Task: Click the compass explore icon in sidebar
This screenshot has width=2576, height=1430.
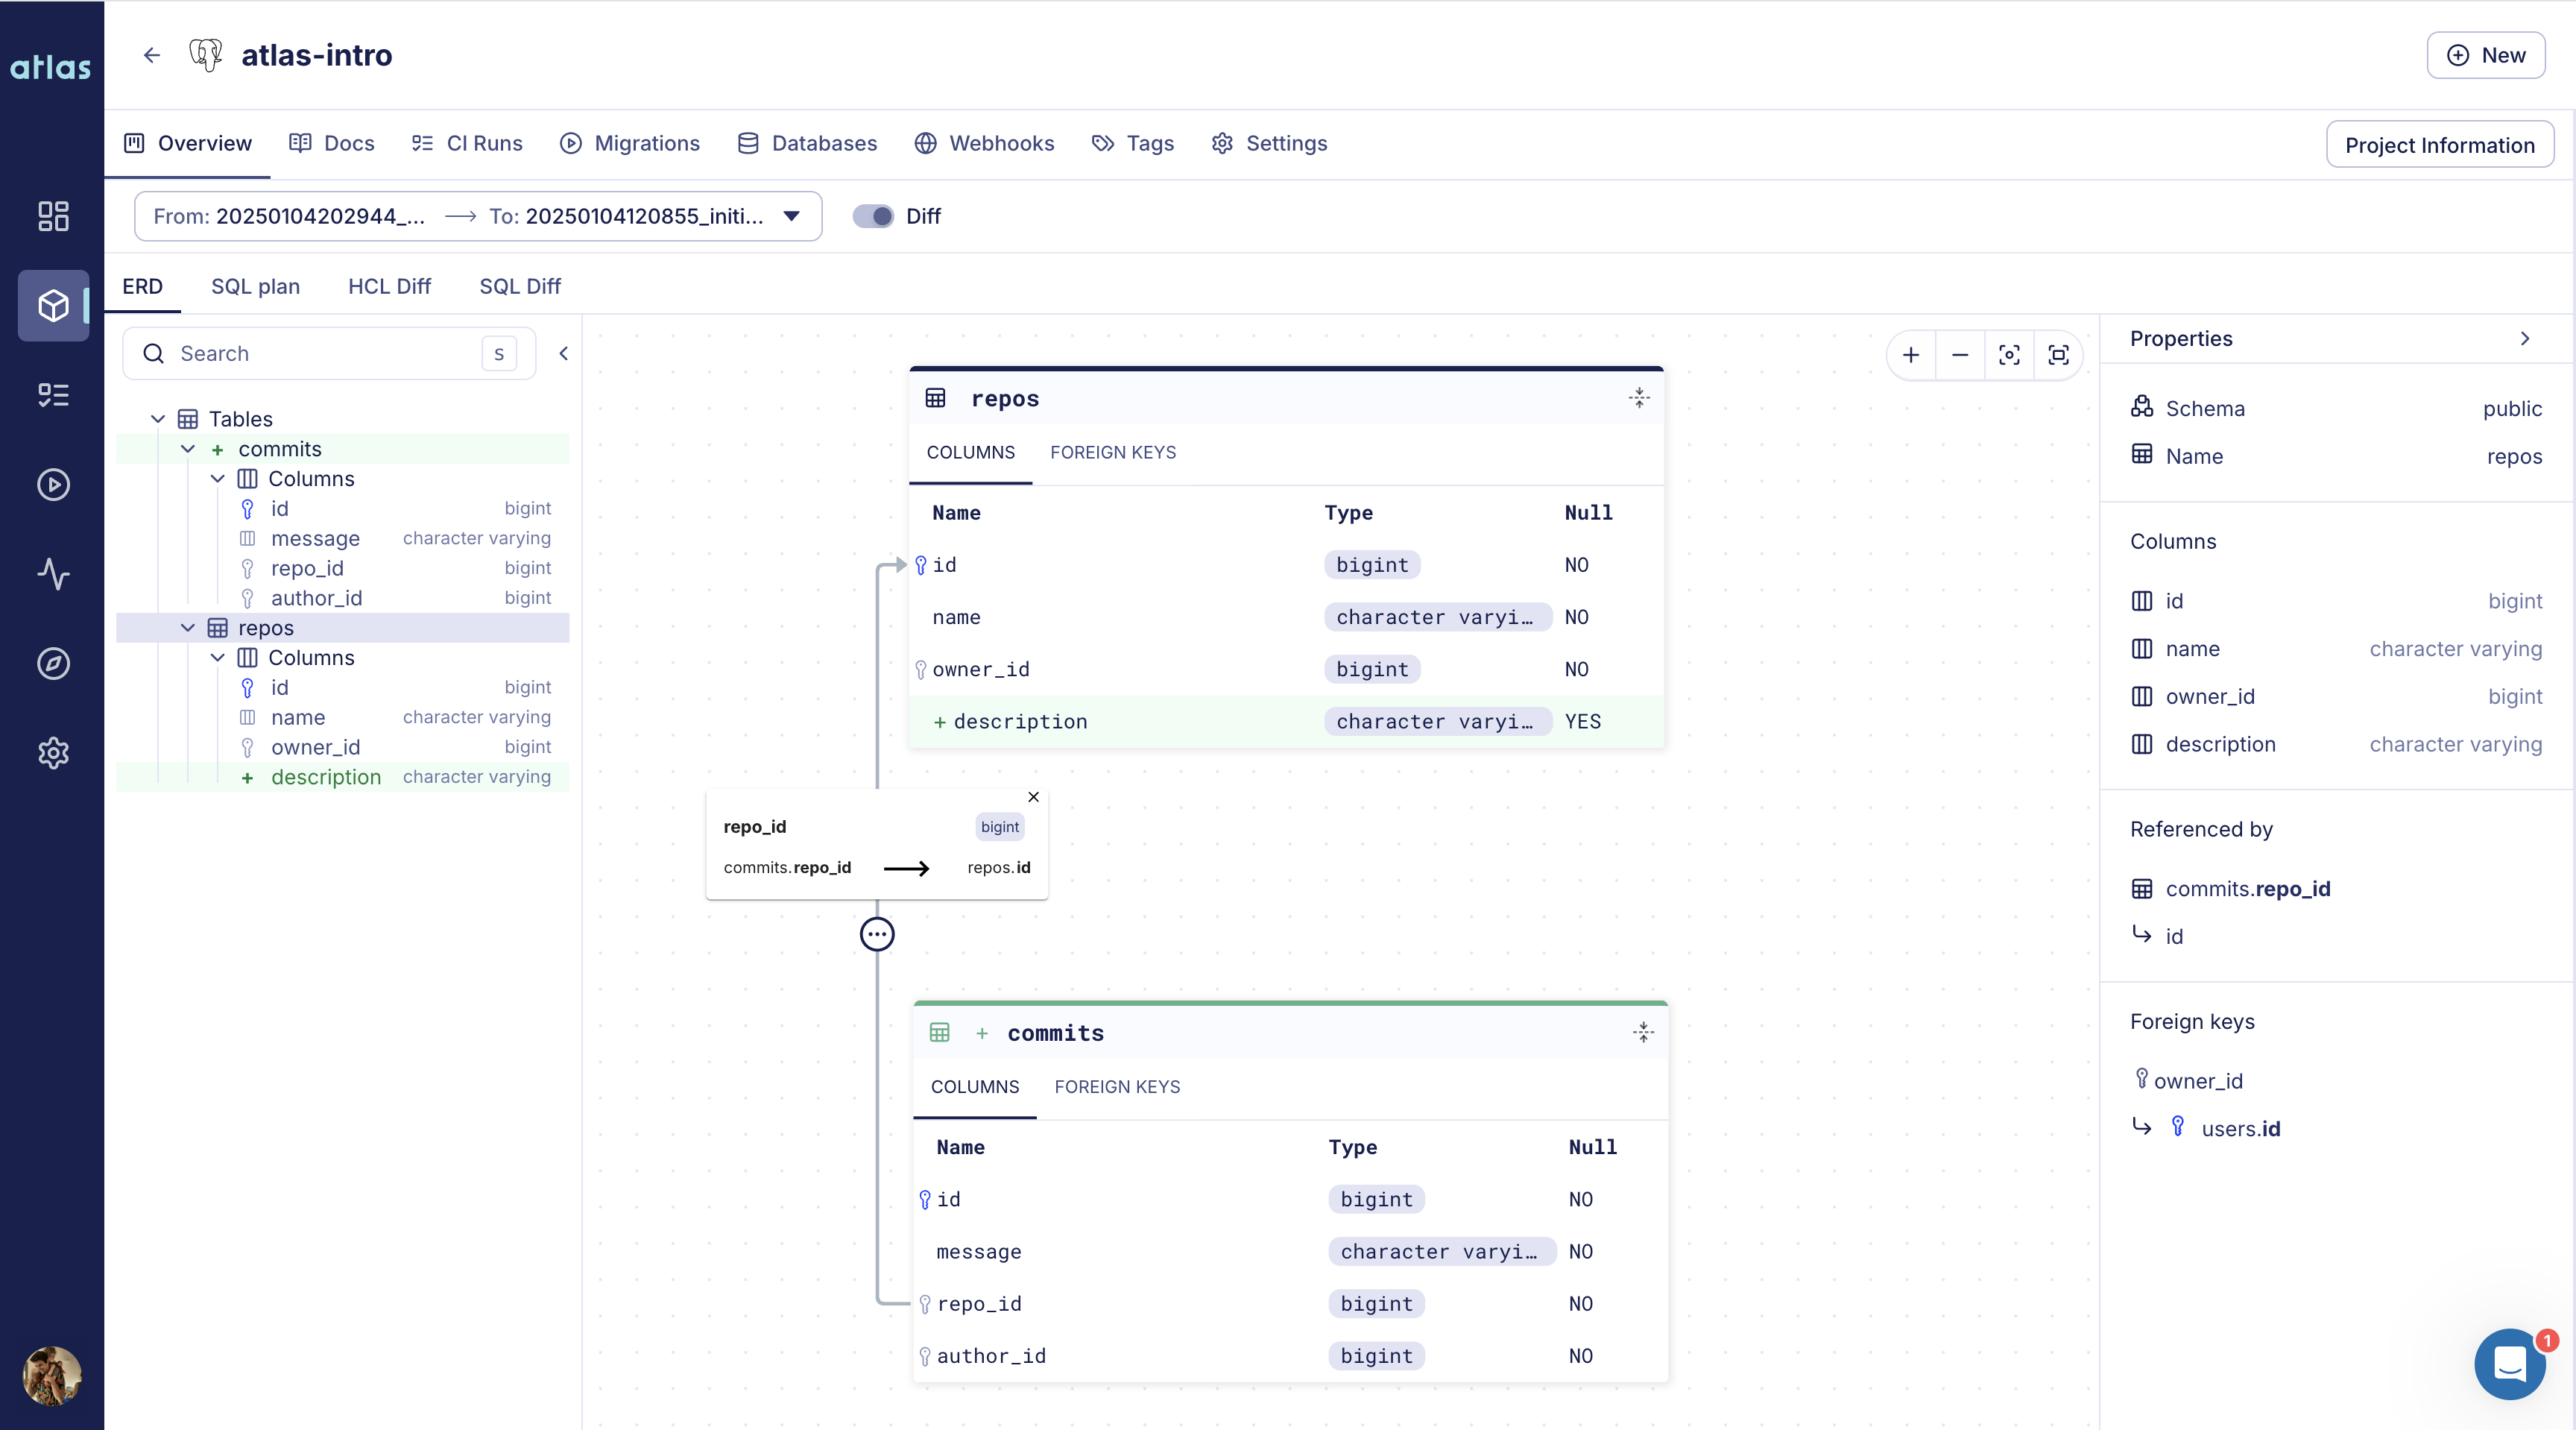Action: [x=53, y=663]
